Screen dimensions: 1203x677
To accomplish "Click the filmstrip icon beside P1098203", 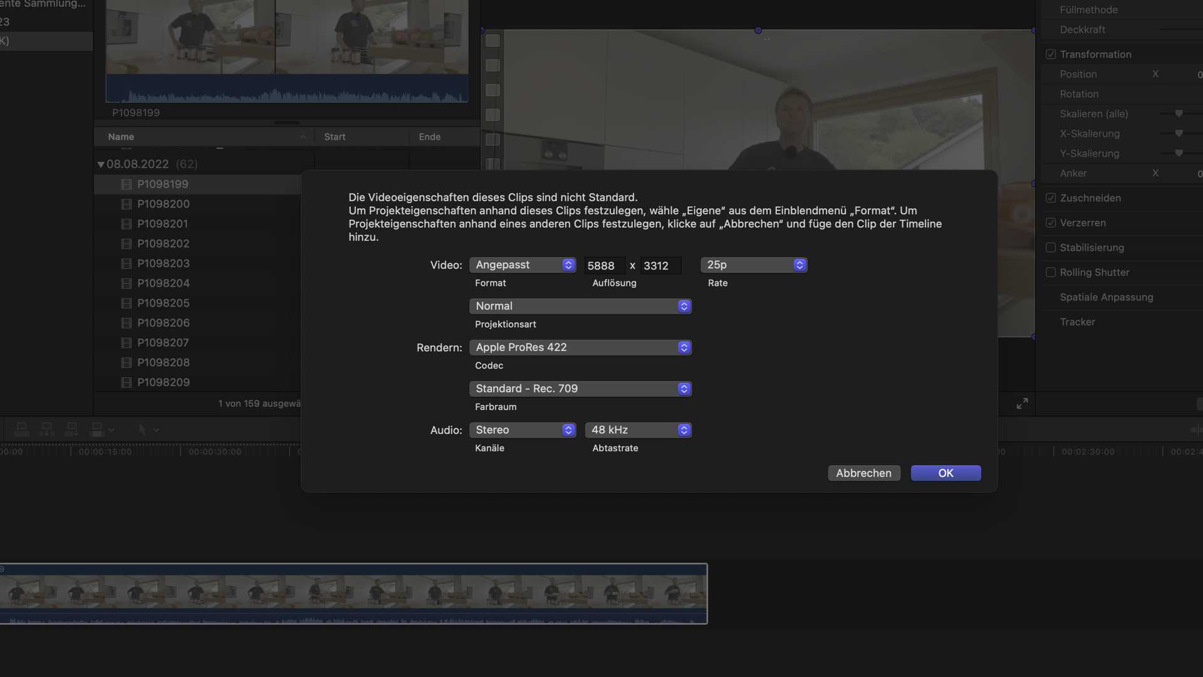I will click(x=126, y=264).
